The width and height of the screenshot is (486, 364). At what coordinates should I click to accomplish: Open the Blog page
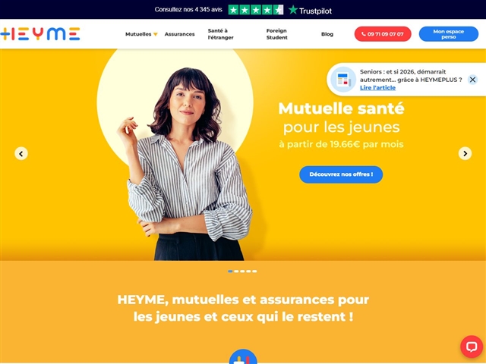coord(327,34)
